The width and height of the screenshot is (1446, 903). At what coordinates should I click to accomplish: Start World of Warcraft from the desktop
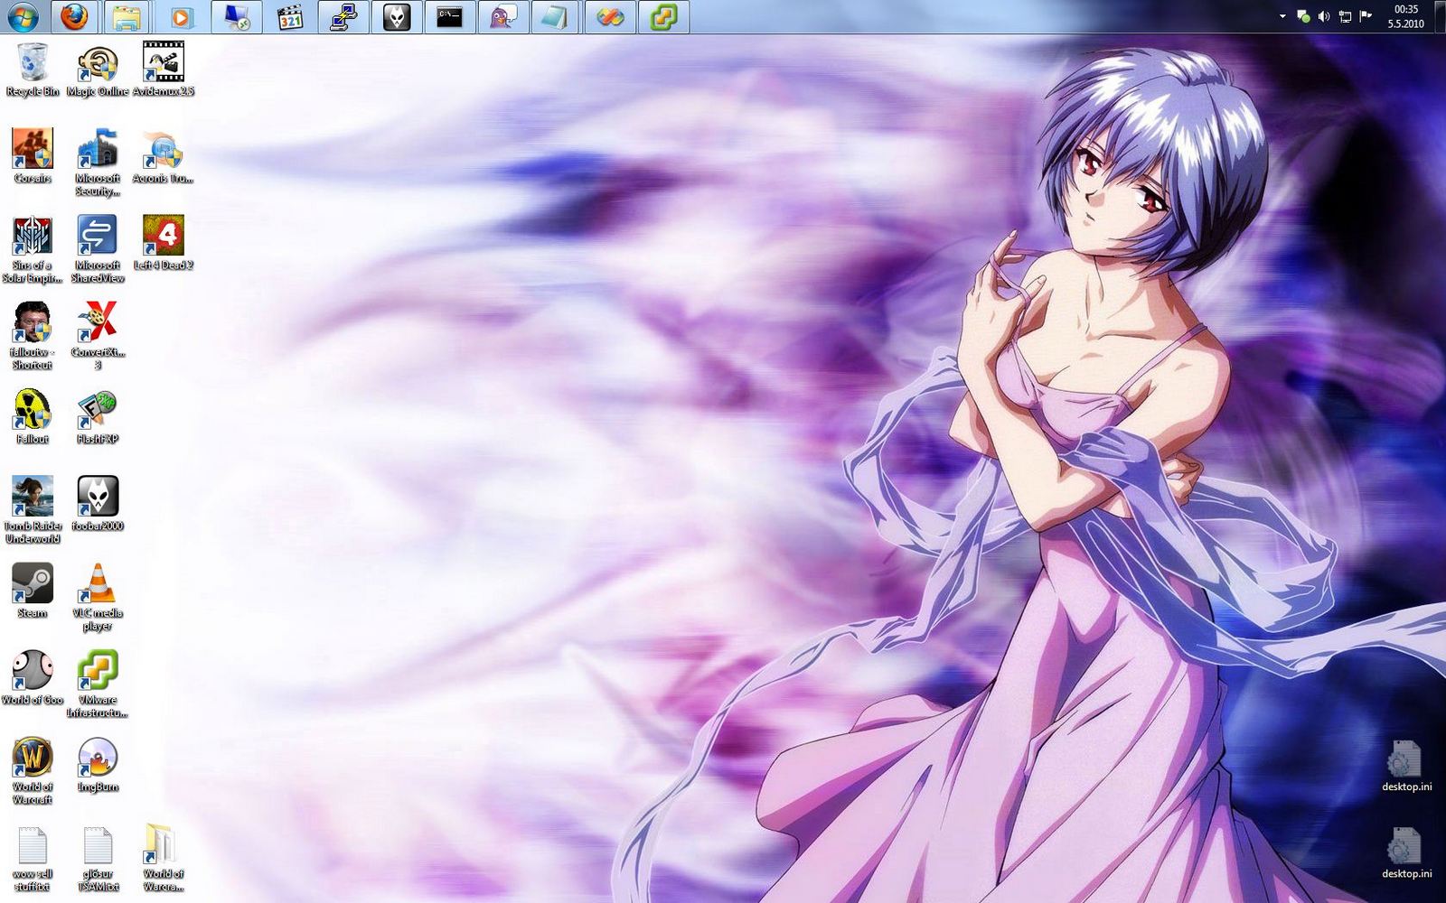tap(33, 757)
